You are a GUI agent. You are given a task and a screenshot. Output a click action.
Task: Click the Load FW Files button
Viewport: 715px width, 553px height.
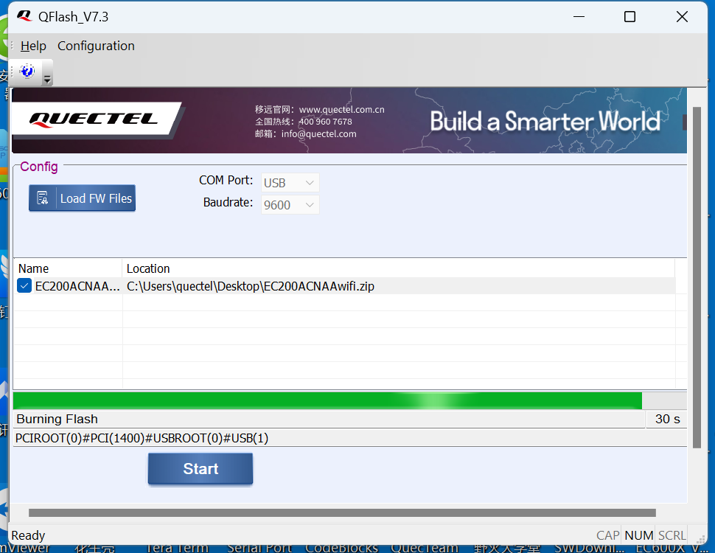coord(82,198)
